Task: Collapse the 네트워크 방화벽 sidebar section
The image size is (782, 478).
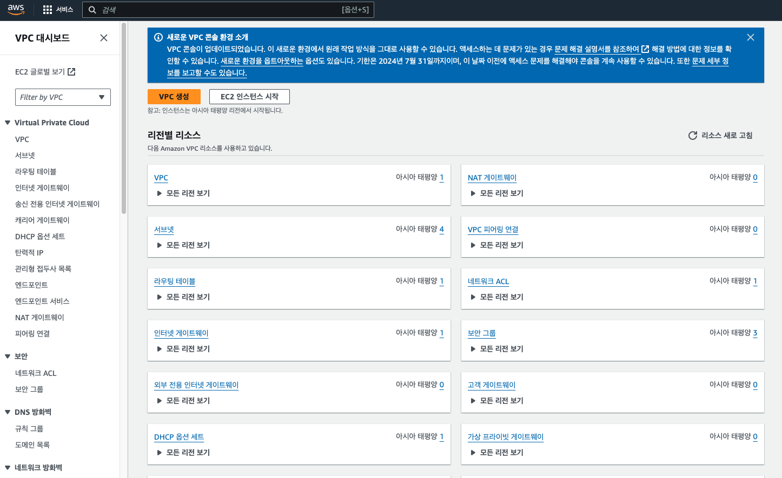Action: click(8, 468)
